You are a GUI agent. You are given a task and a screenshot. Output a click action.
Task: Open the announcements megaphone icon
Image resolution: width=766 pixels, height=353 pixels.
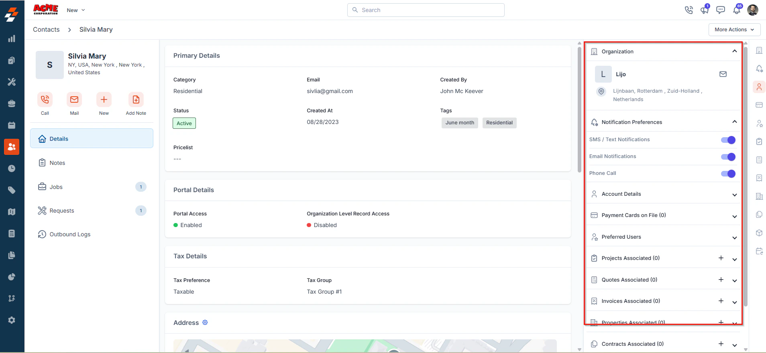(x=705, y=10)
